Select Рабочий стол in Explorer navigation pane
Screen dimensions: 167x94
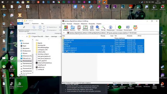[26, 58]
